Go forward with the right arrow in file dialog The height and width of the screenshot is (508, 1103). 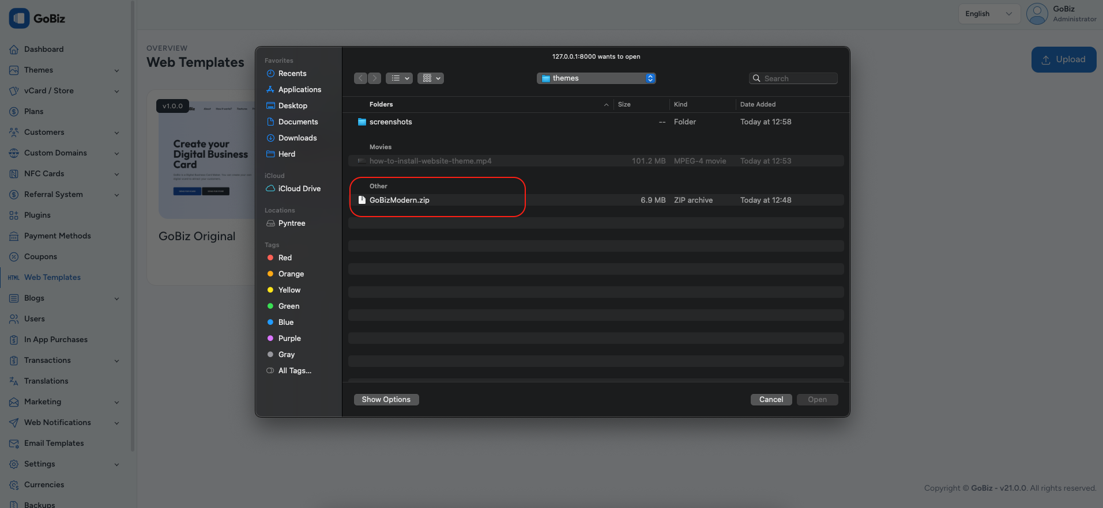(x=374, y=78)
